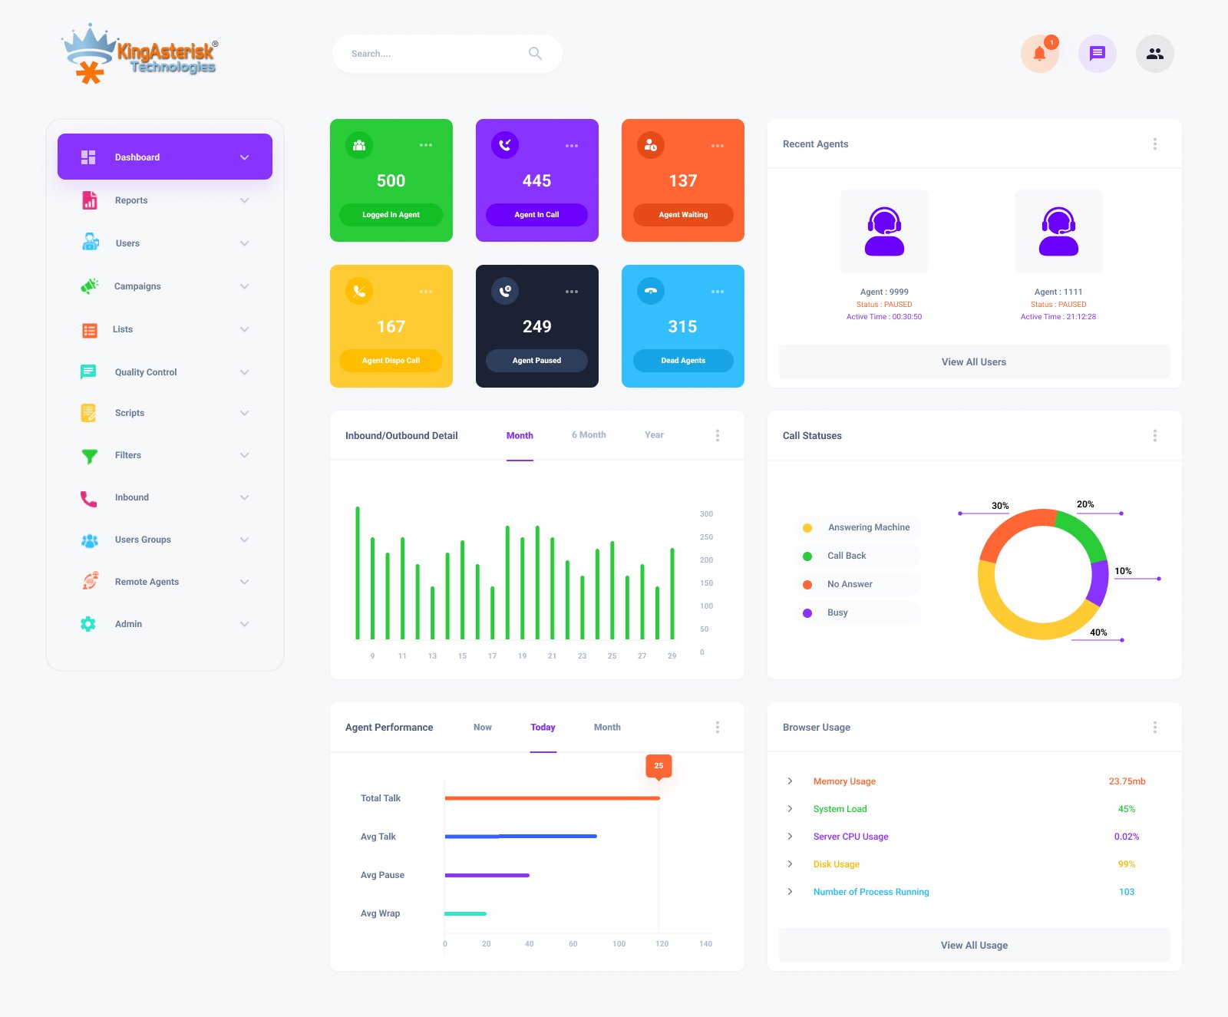
Task: Select the Now tab in Agent Performance
Action: 483,728
